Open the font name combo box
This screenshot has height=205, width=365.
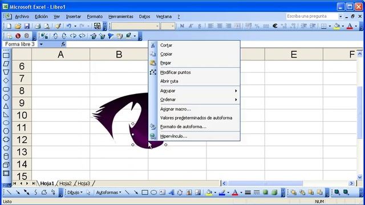136,26
